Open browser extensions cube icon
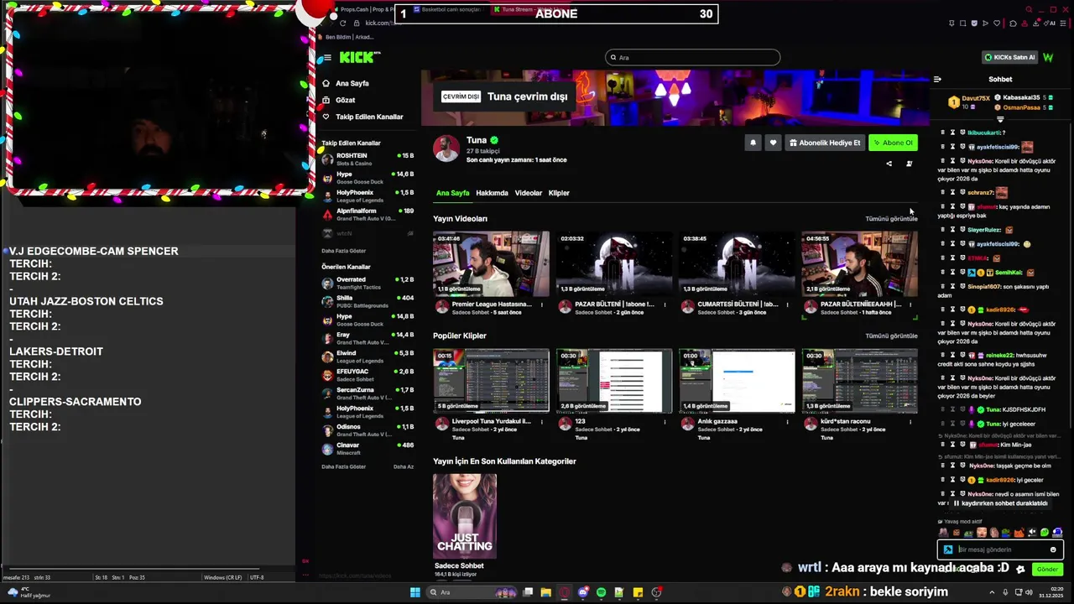 coord(1013,23)
